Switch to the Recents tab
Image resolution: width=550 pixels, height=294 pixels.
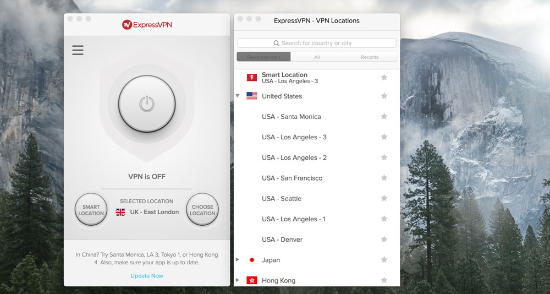click(x=370, y=57)
